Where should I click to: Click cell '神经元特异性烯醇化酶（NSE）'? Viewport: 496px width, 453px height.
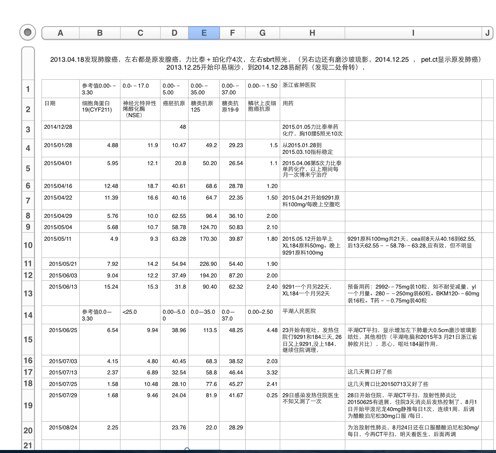click(140, 109)
